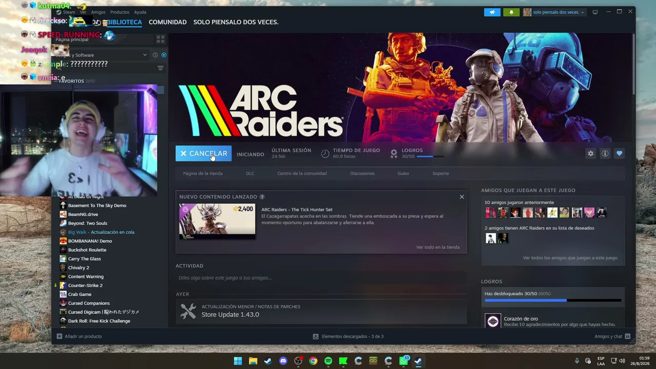The width and height of the screenshot is (656, 369).
Task: Open 'SOLO PIENSALO DOS VECES.' profile nav
Action: point(236,22)
